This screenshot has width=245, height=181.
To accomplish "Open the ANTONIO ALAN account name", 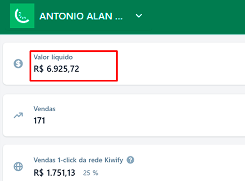I will 81,16.
